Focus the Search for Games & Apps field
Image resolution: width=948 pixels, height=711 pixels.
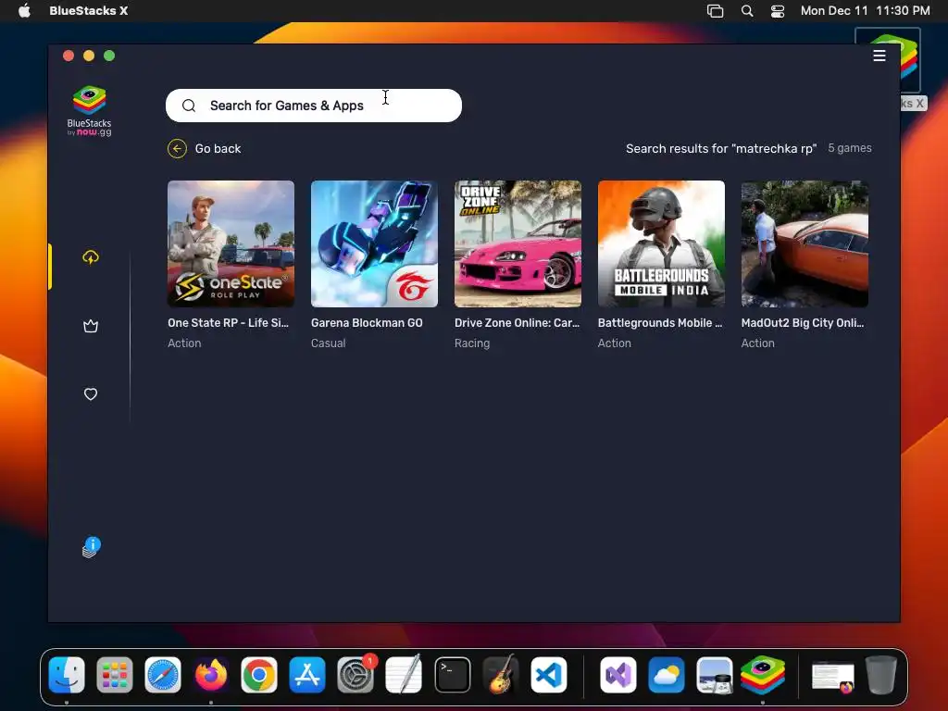coord(314,106)
